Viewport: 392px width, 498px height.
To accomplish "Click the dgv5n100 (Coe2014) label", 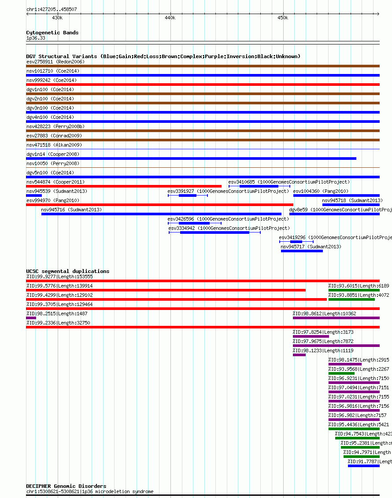I will pyautogui.click(x=50, y=173).
